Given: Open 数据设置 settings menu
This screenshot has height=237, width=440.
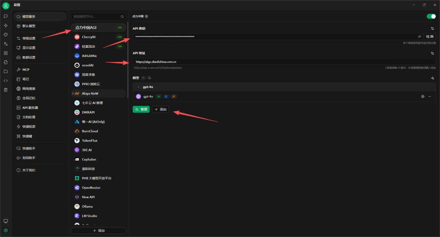Looking at the screenshot, I should pos(40,58).
